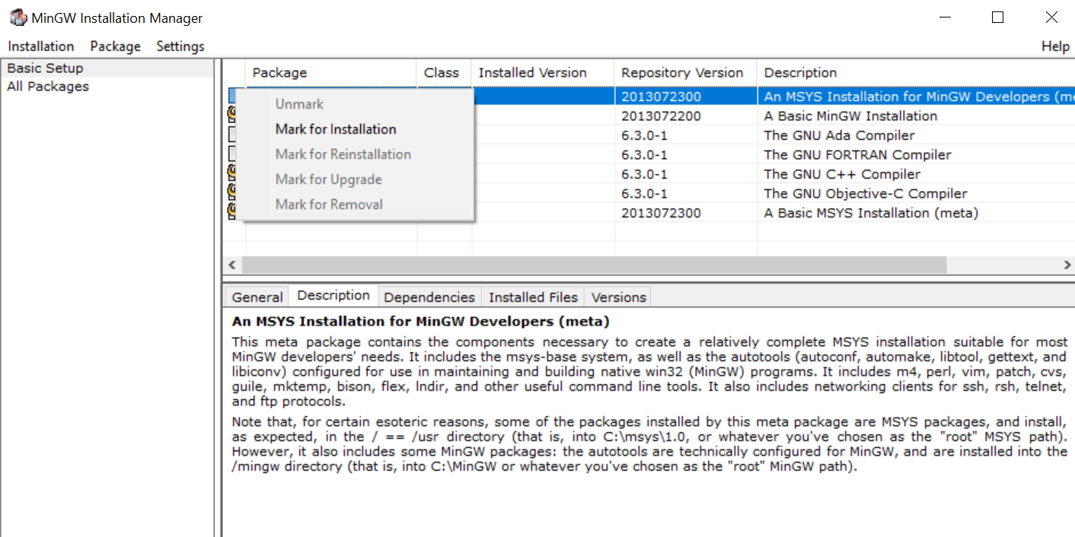Minimize the MinGW Installation Manager window
This screenshot has height=537, width=1075.
tap(945, 17)
